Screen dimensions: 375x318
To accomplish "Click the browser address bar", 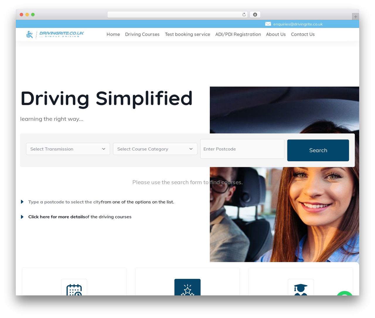I will click(x=178, y=14).
